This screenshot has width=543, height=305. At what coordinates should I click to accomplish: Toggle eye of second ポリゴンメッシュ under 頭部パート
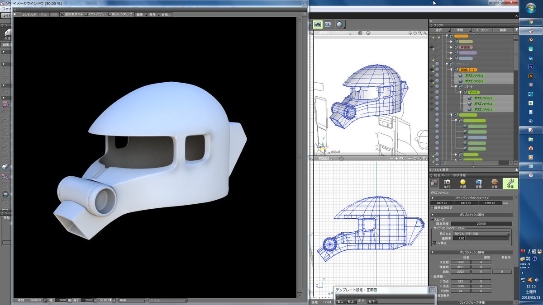pyautogui.click(x=432, y=81)
